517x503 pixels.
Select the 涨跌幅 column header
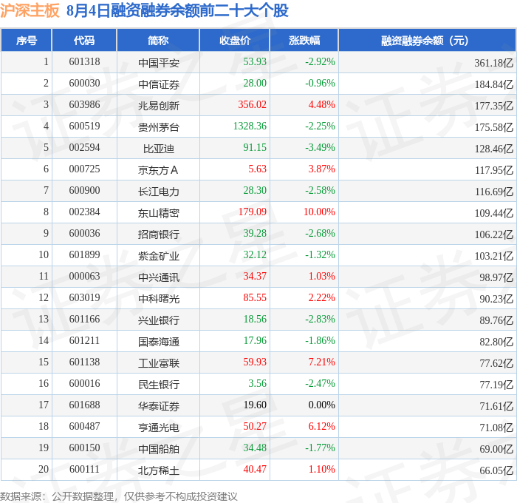304,40
